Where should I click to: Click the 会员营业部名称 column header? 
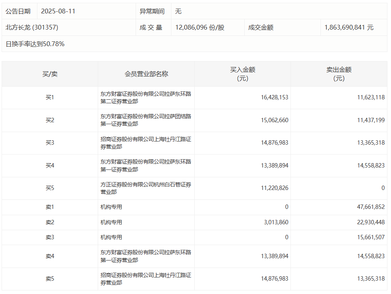[x=146, y=74]
